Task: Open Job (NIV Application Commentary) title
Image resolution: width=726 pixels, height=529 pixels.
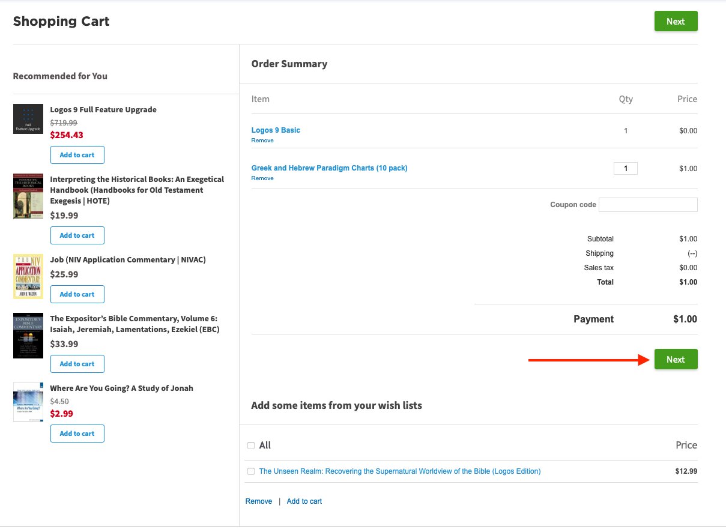Action: 128,260
